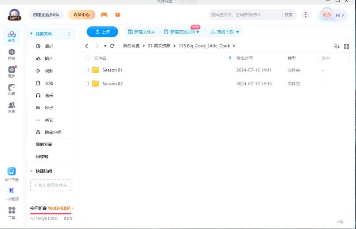Open the 会员中心 member center

[x=82, y=15]
